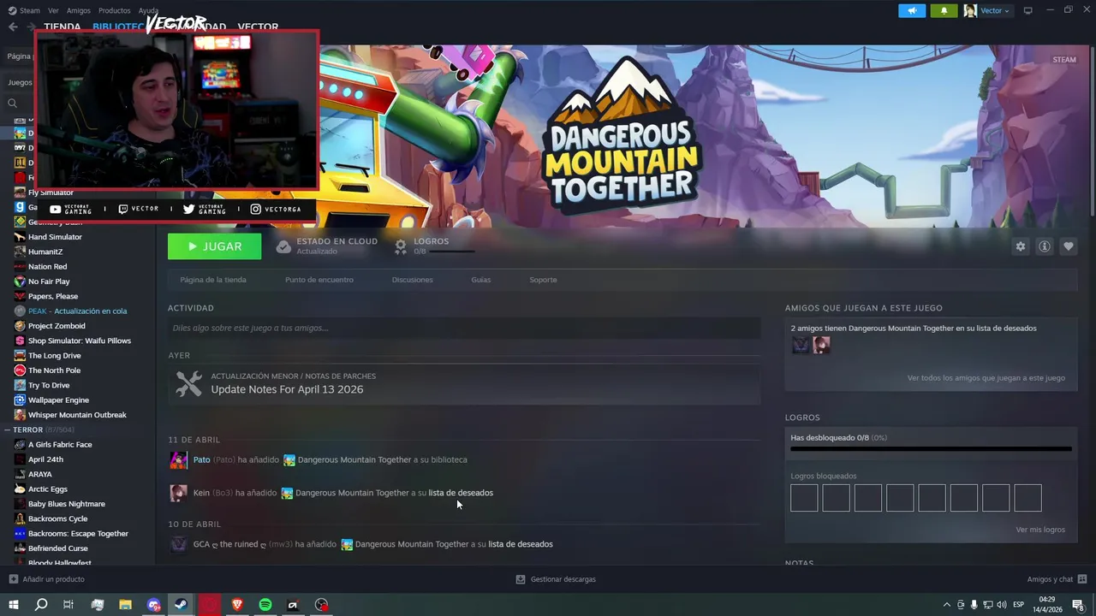Select Nation Red in library
The height and width of the screenshot is (616, 1096).
(47, 266)
